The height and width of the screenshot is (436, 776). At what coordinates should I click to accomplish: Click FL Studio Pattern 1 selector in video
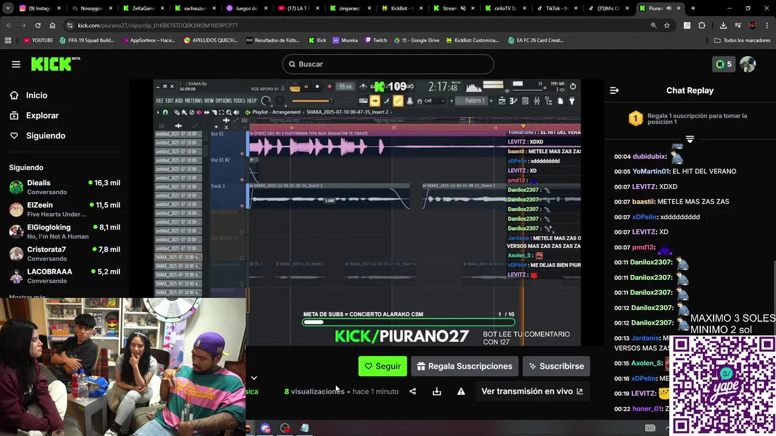click(x=475, y=101)
